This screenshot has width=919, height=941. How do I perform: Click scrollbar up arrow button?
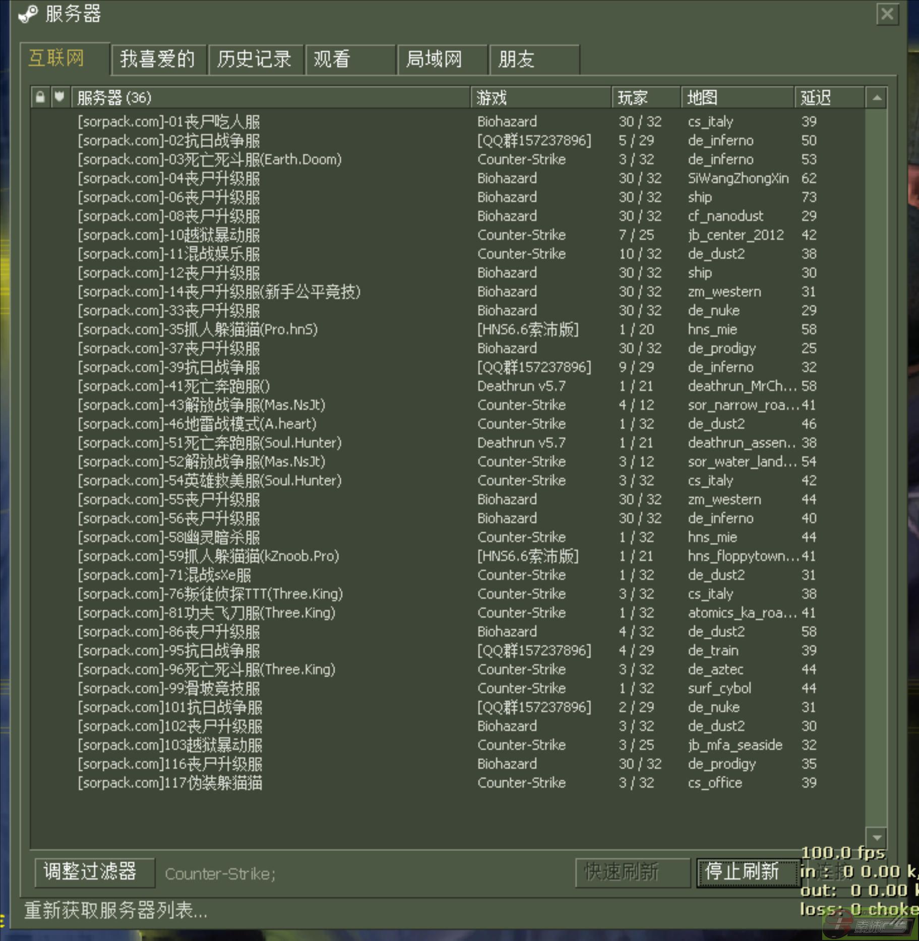(x=877, y=98)
